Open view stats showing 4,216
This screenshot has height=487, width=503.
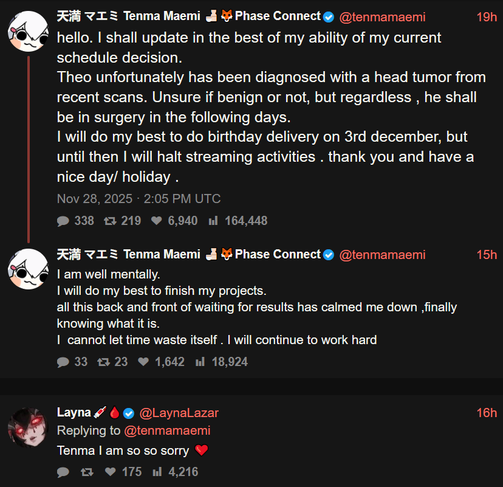[x=157, y=472]
